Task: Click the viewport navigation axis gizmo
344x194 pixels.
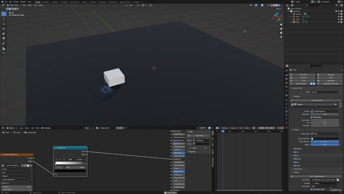Action: [277, 17]
